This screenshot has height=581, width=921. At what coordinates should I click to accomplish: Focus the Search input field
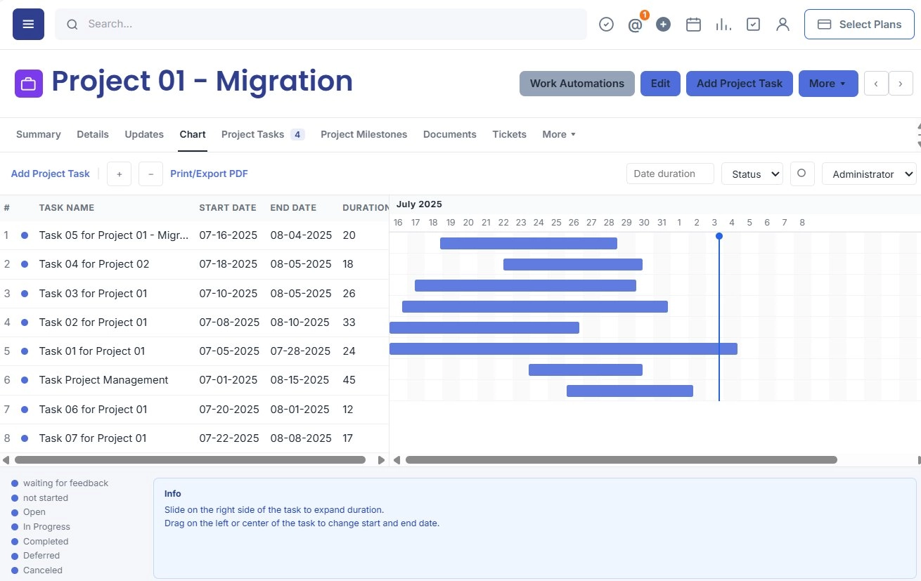(x=321, y=25)
